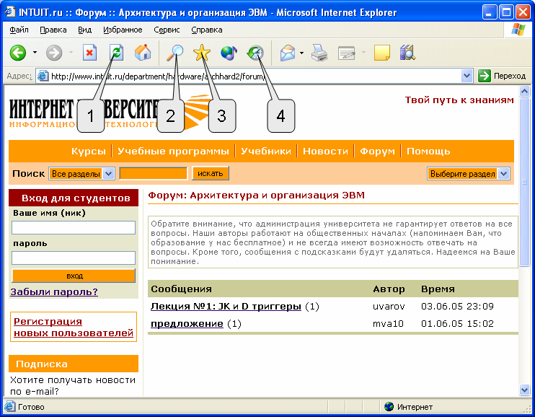Open the address bar URL dropdown
Viewport: 535px width, 417px height.
(x=467, y=76)
